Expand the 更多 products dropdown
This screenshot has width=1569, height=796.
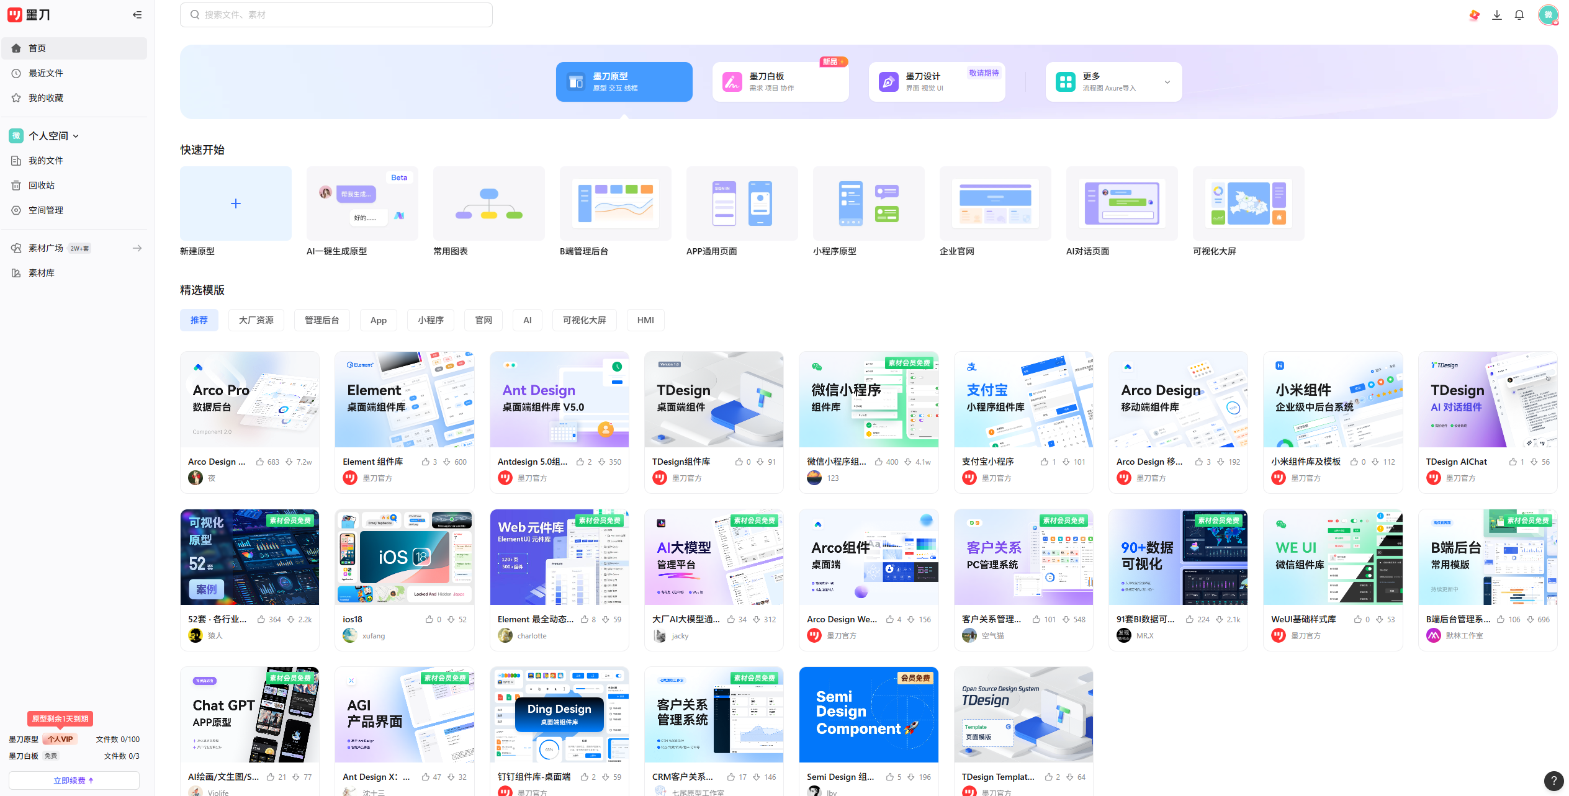[1167, 82]
